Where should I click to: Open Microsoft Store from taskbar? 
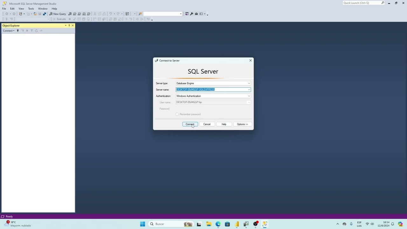click(227, 224)
